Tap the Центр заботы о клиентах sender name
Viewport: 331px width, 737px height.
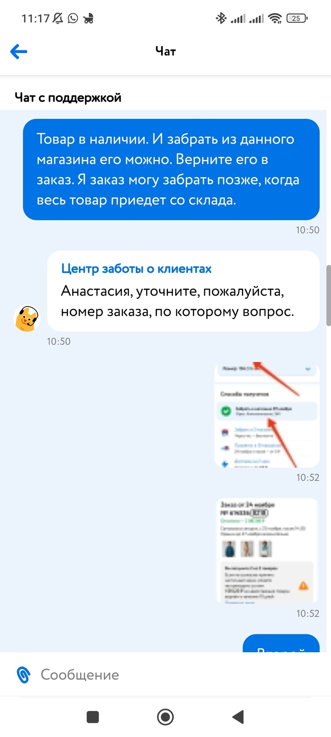[x=137, y=269]
